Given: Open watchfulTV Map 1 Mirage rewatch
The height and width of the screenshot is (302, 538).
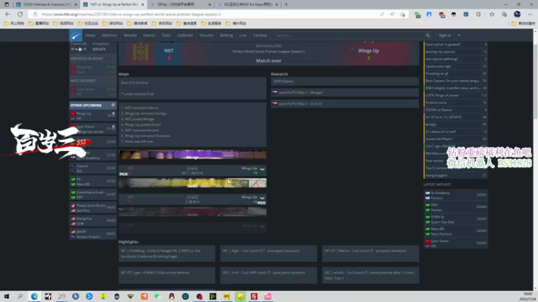Looking at the screenshot, I should [344, 93].
